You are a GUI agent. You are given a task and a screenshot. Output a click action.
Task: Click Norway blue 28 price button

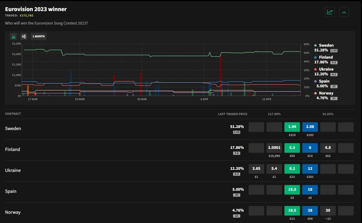(x=310, y=211)
